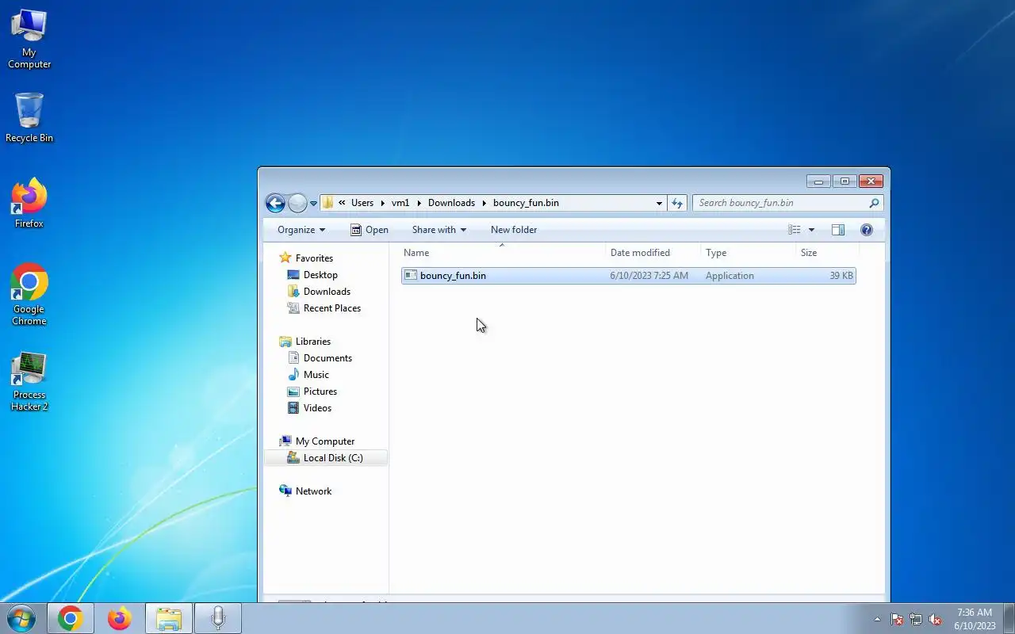Click the microphone taskbar icon
Image resolution: width=1015 pixels, height=634 pixels.
tap(218, 619)
